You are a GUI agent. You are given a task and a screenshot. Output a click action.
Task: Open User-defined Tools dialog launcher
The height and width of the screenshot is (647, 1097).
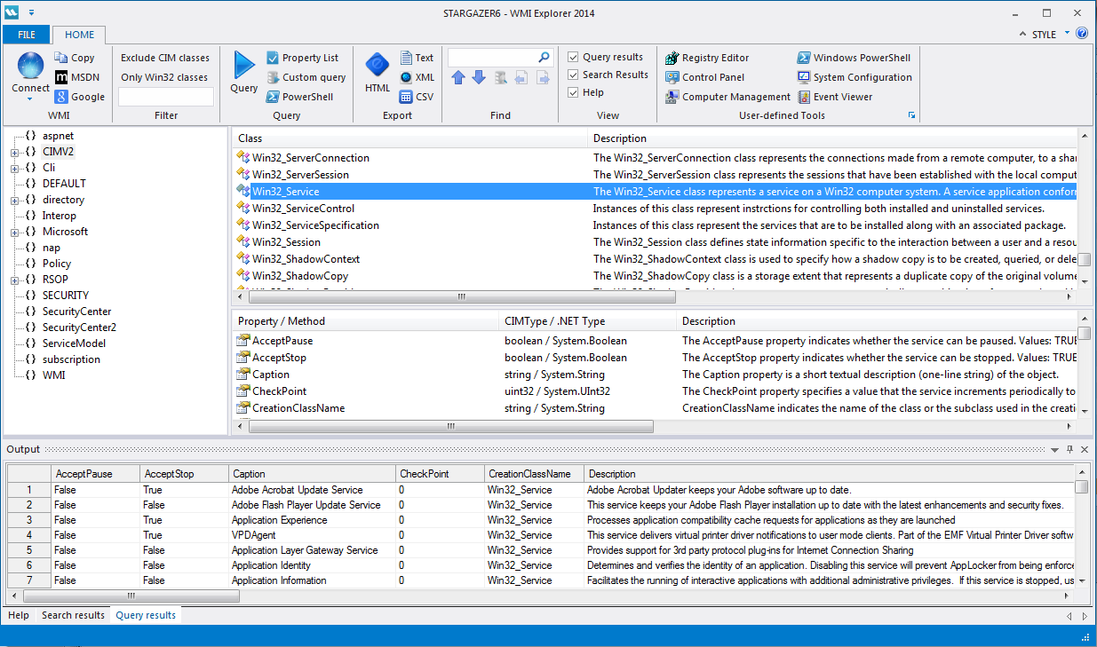coord(910,115)
